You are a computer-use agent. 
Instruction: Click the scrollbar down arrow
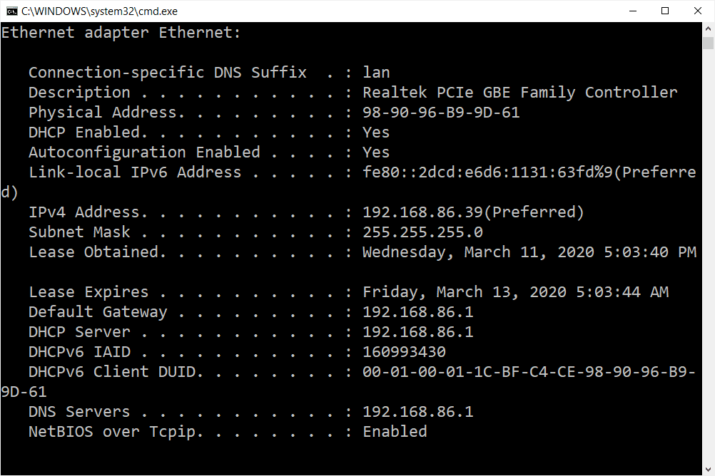pos(708,470)
